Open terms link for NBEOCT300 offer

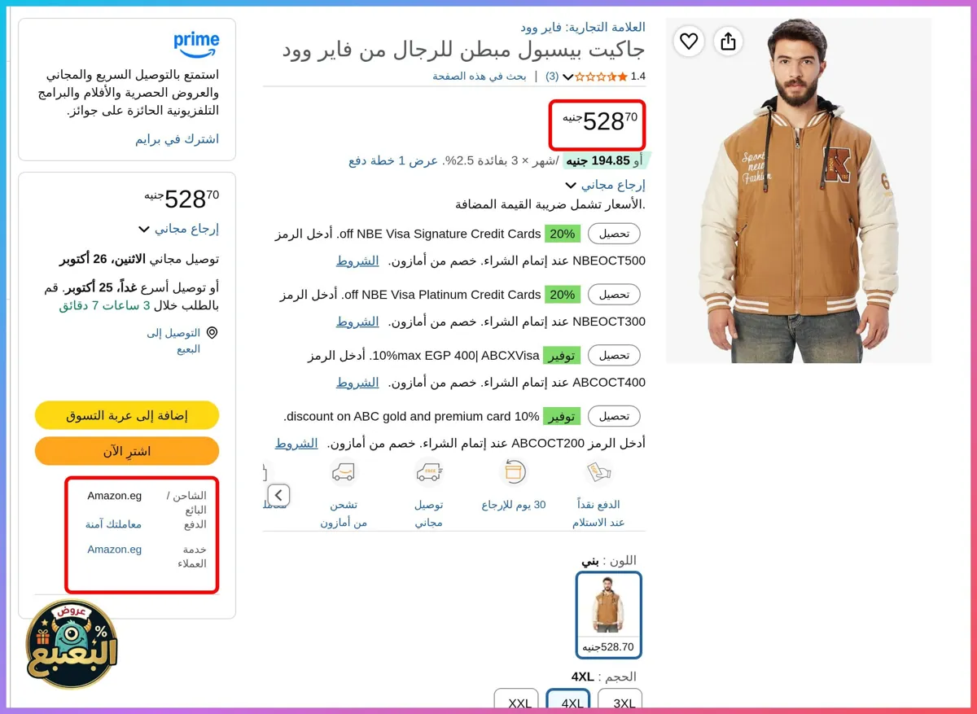pyautogui.click(x=357, y=322)
